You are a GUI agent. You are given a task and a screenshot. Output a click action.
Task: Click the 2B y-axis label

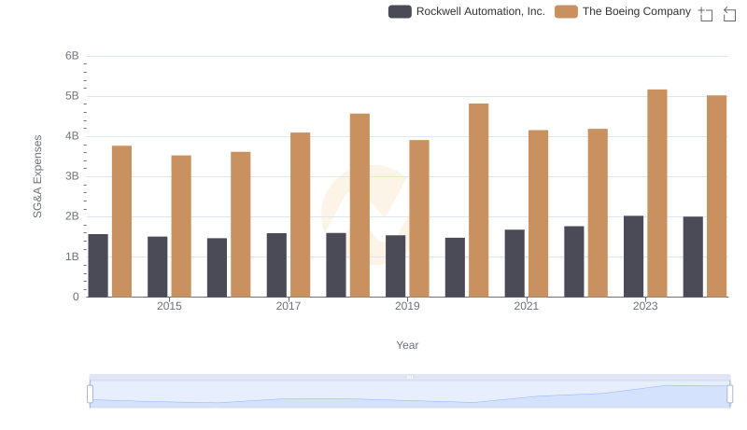[72, 216]
